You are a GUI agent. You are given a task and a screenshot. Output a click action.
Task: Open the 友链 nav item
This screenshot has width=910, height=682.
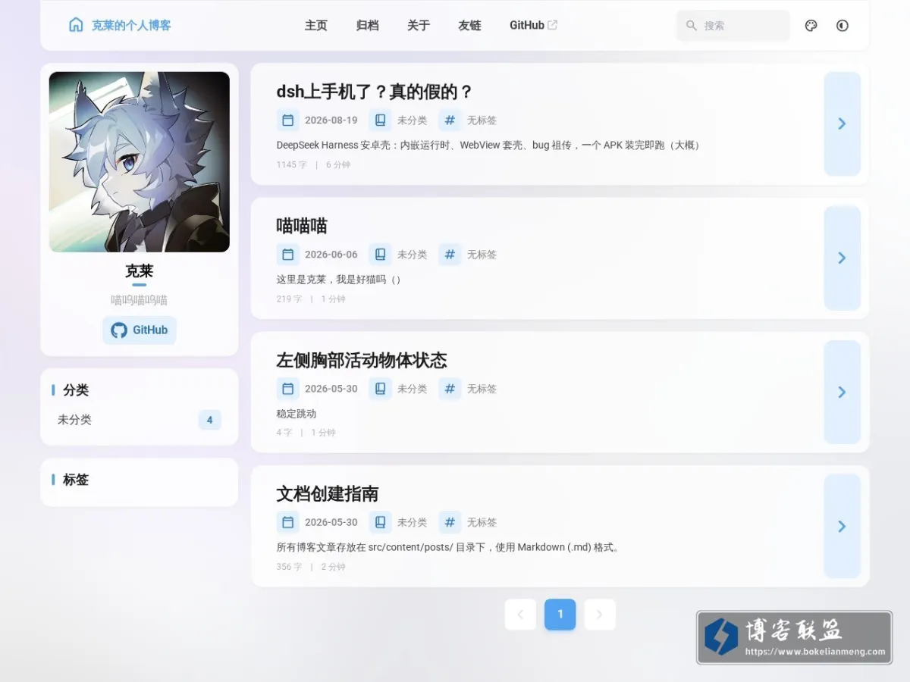point(470,25)
